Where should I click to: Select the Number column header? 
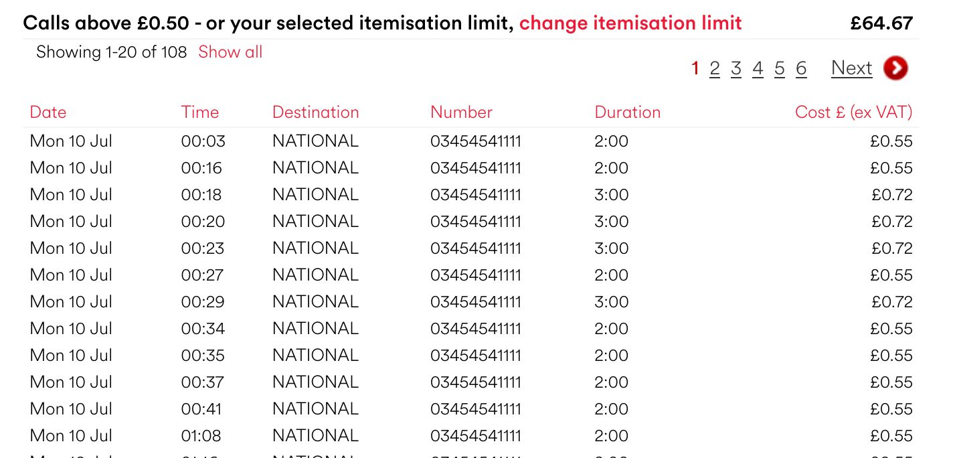point(462,112)
